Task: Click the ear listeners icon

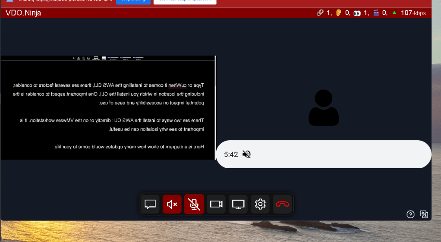Action: (339, 13)
